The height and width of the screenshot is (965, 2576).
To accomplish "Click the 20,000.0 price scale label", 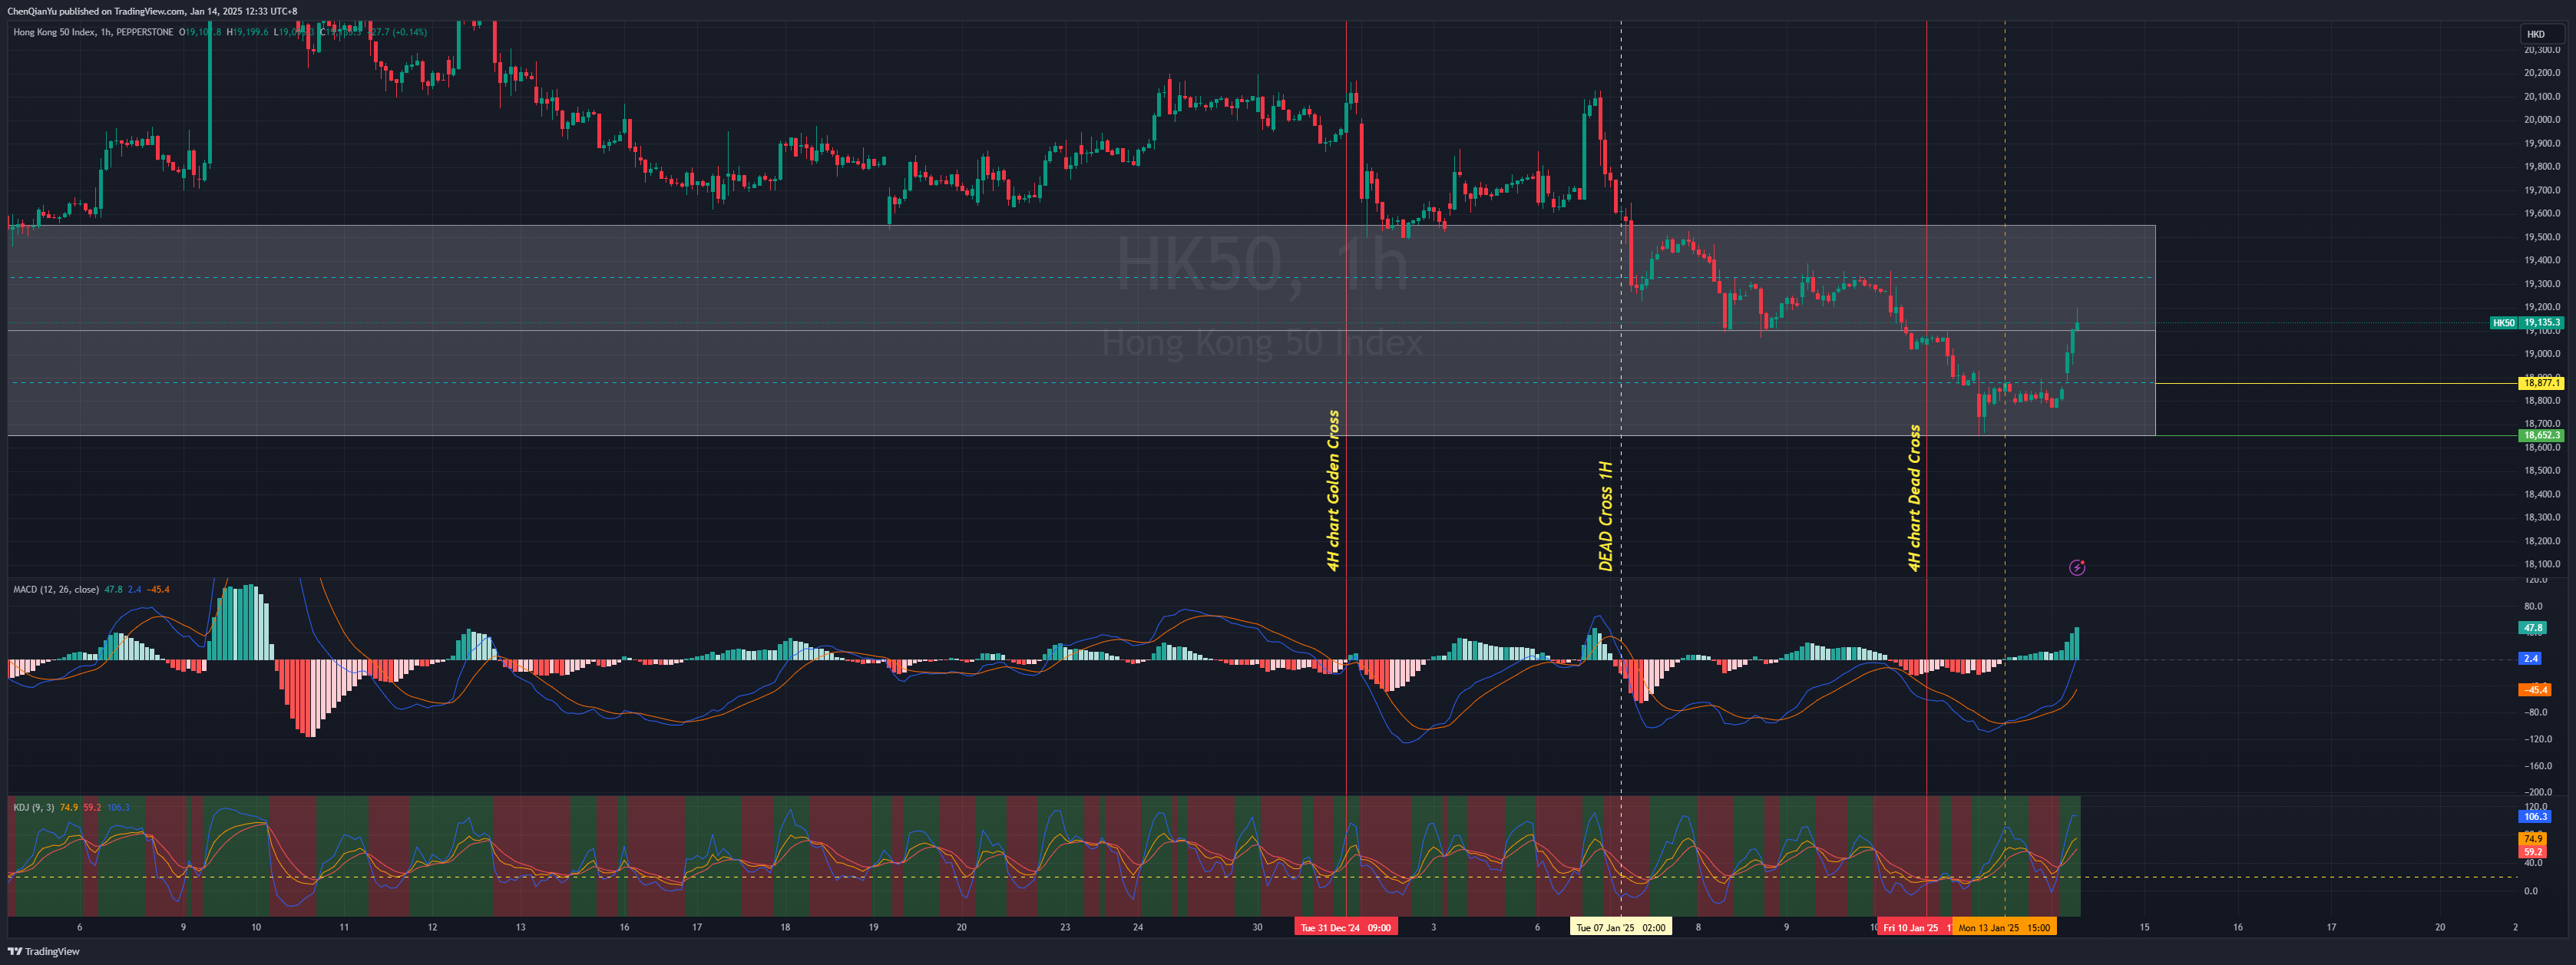I will point(2541,119).
